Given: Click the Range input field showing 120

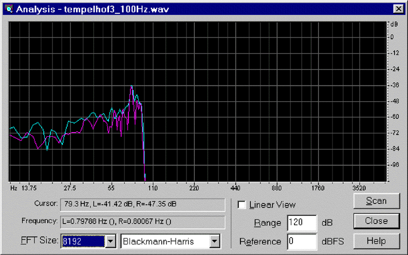Looking at the screenshot, I should (x=302, y=223).
